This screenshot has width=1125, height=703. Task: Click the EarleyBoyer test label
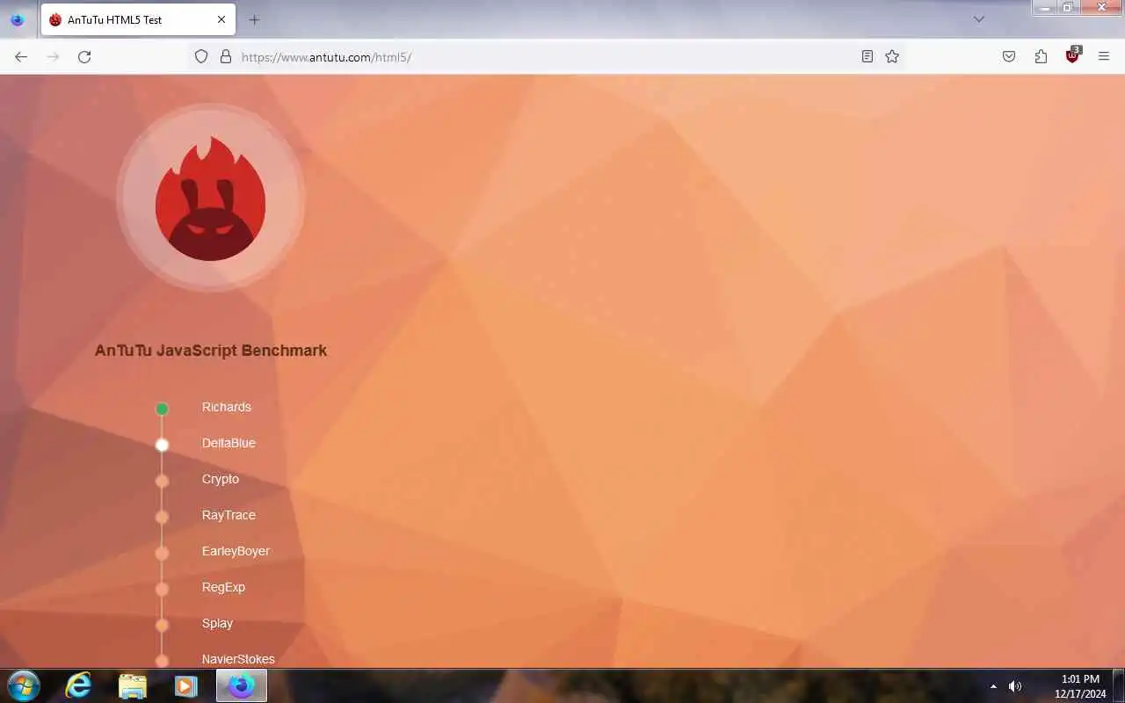tap(236, 551)
